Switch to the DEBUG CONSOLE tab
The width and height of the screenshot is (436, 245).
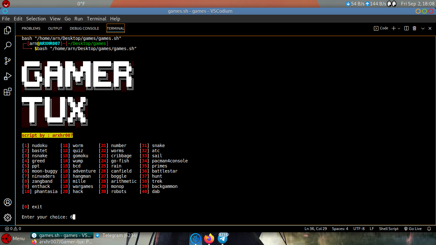[84, 28]
